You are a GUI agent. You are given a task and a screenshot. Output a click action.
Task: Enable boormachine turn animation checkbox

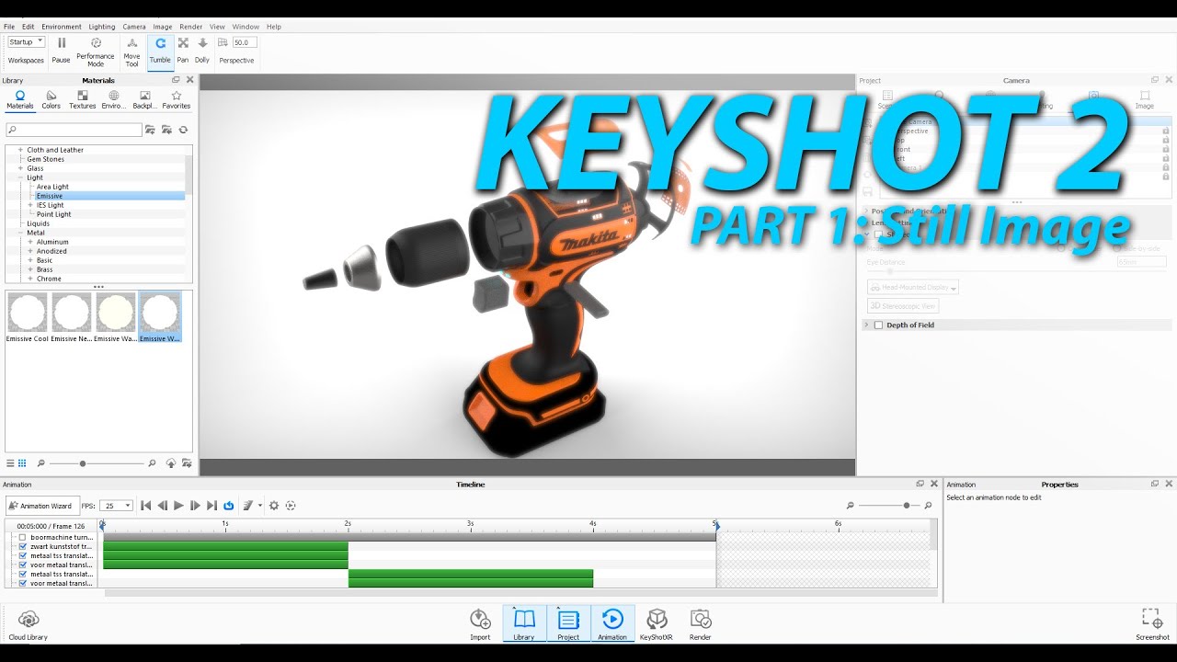[23, 537]
